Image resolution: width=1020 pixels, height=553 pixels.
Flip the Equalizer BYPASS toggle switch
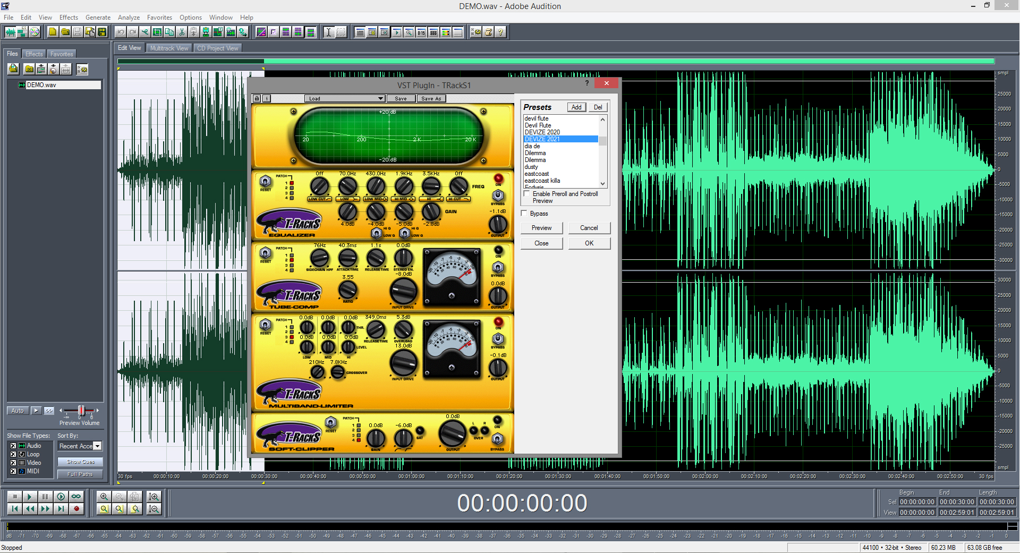(x=498, y=195)
